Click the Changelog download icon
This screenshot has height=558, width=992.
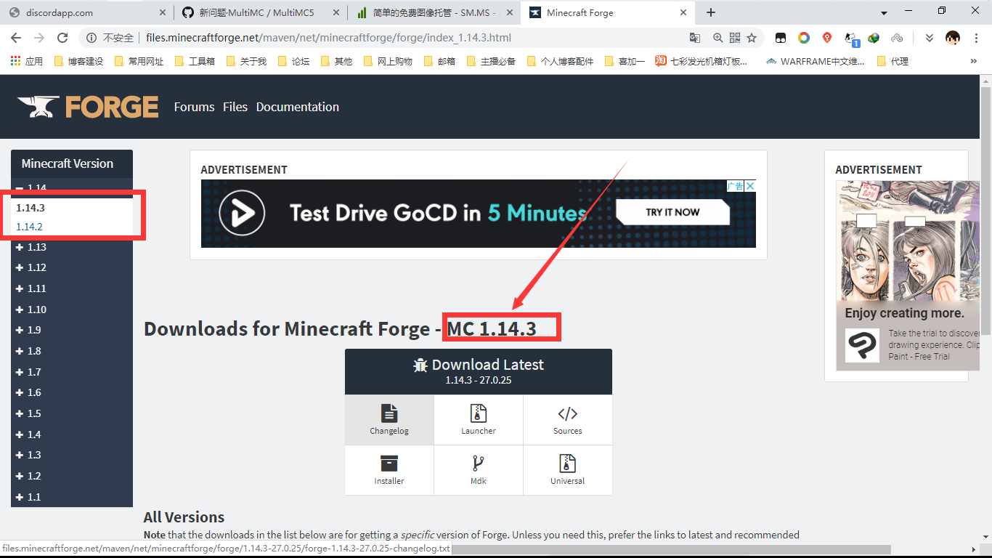[389, 414]
